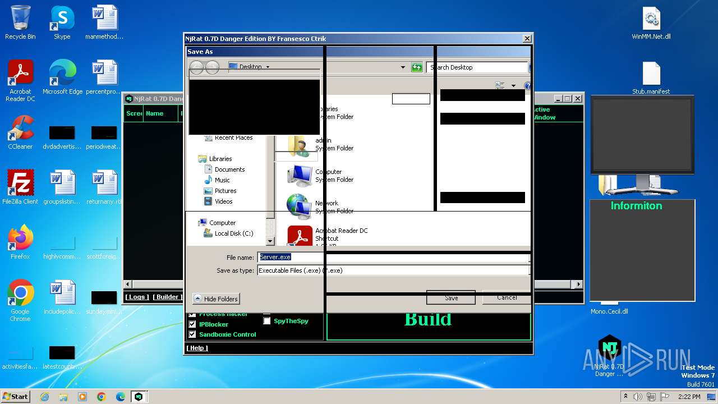Image resolution: width=718 pixels, height=404 pixels.
Task: Open the Skype desktop shortcut
Action: [x=62, y=23]
